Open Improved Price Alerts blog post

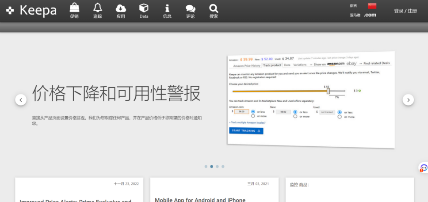[75, 201]
